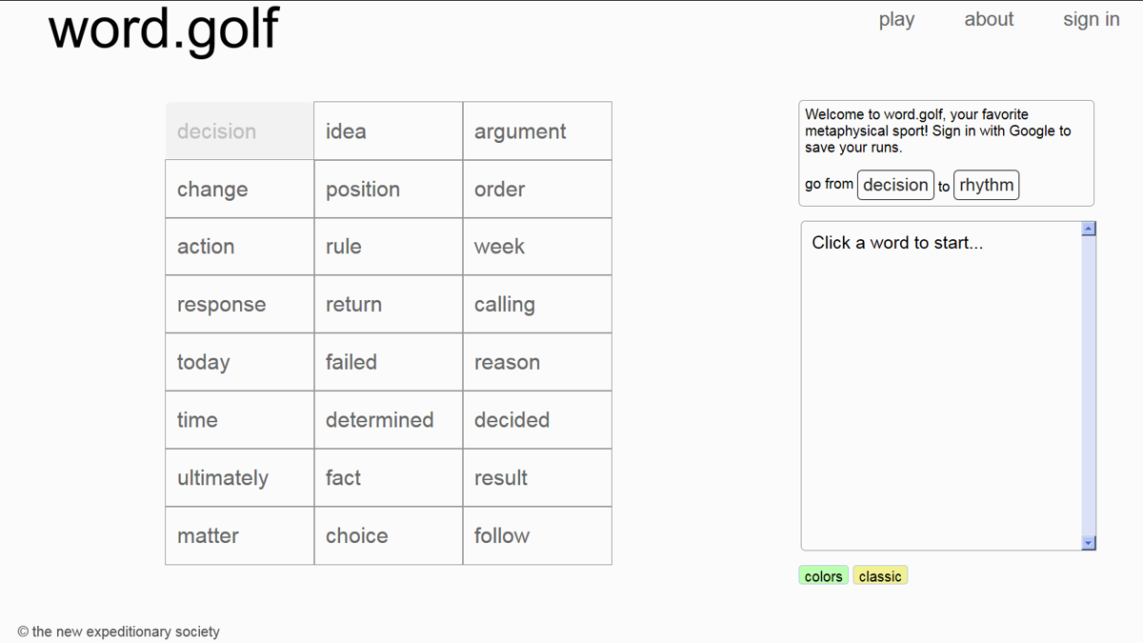Image resolution: width=1143 pixels, height=643 pixels.
Task: Click the scroll-down arrow of the log panel
Action: tap(1087, 543)
